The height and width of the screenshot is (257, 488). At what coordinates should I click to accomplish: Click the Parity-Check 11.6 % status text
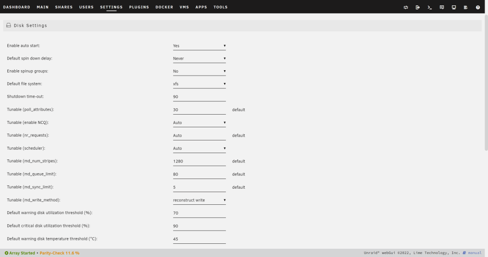click(x=60, y=253)
